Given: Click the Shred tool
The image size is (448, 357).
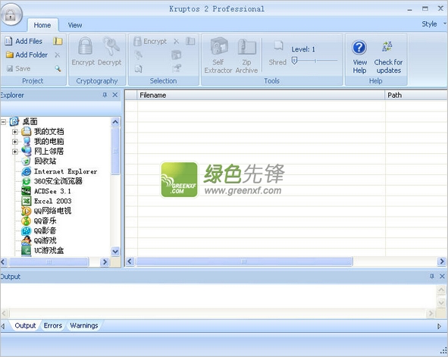Looking at the screenshot, I should pyautogui.click(x=277, y=53).
